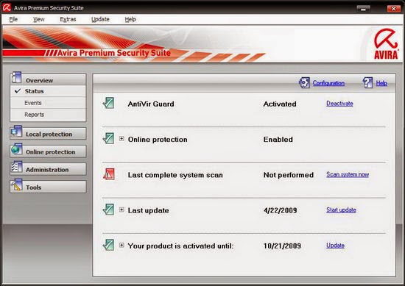Select Status in the sidebar
This screenshot has width=405, height=286.
click(48, 91)
